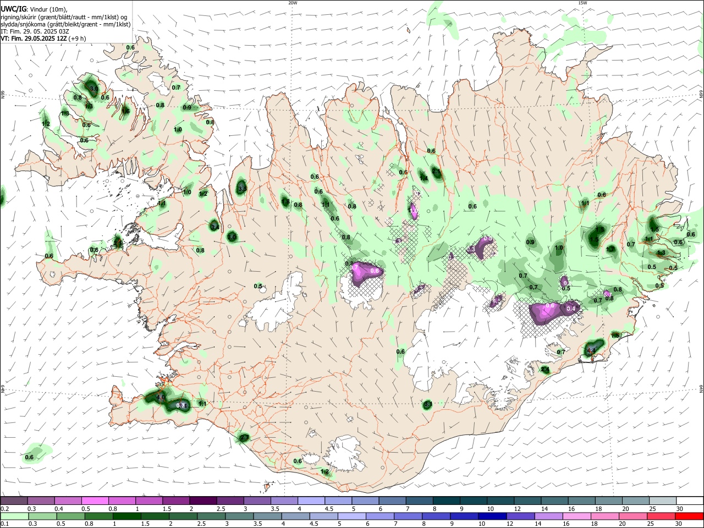
Task: Pick the dark purple 2 swatch on the snow scale
Action: tap(202, 501)
